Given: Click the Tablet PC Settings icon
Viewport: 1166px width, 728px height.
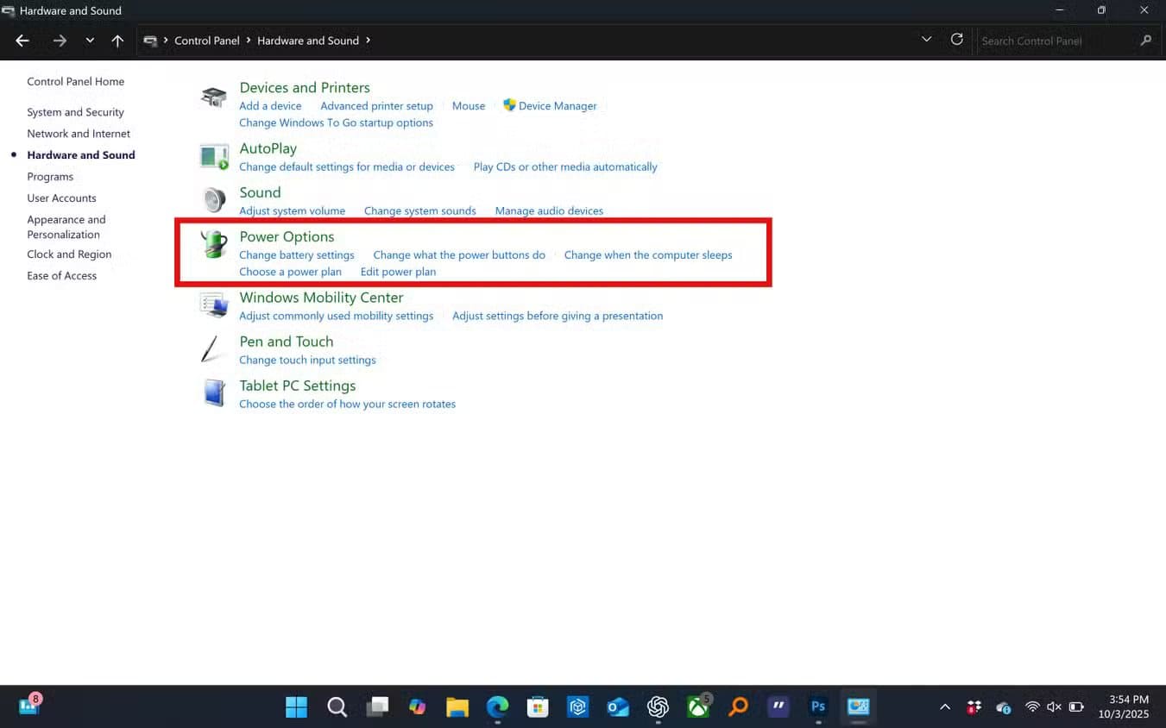Looking at the screenshot, I should click(213, 393).
